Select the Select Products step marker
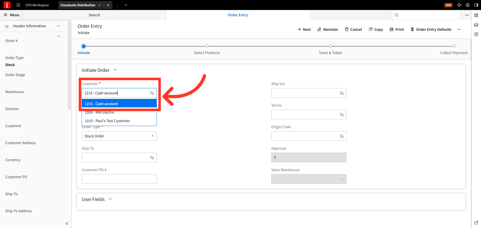Screen dimensions: 481x228 click(207, 46)
